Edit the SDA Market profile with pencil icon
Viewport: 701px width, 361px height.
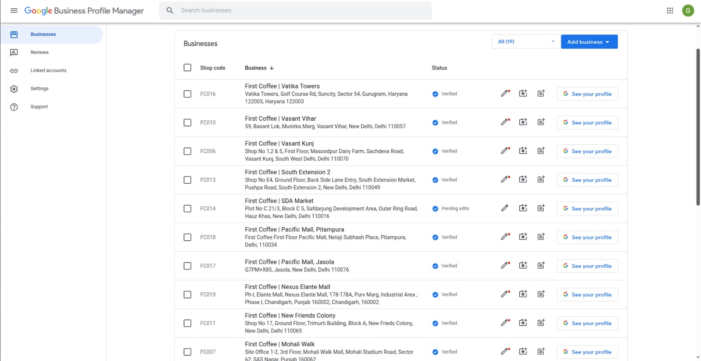point(505,208)
